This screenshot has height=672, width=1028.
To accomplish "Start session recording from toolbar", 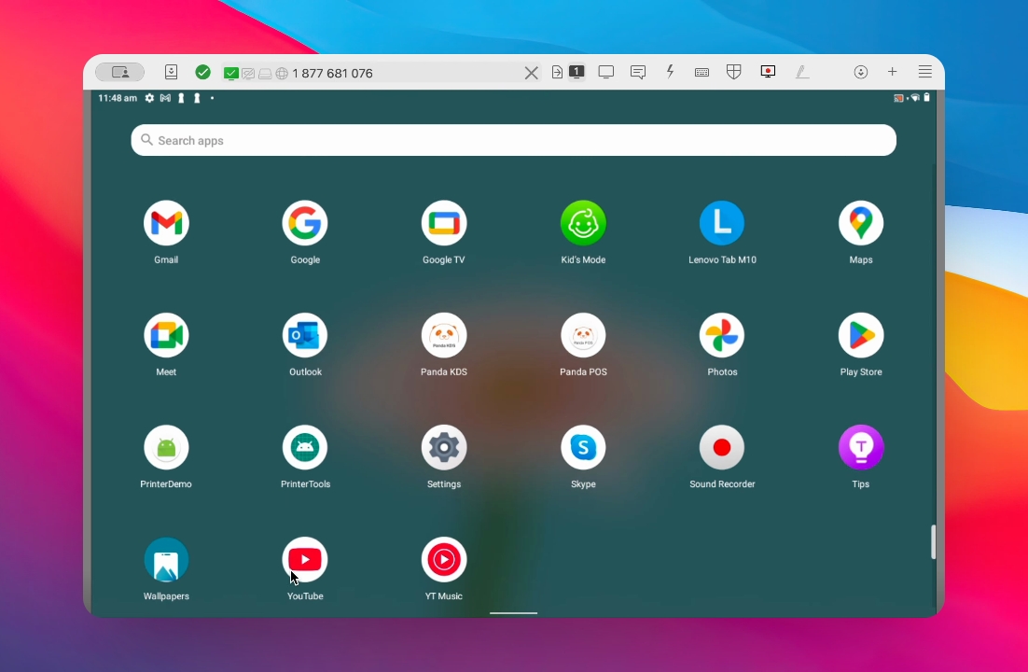I will click(x=768, y=72).
